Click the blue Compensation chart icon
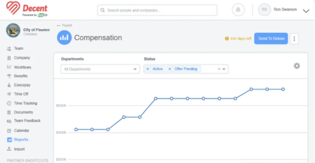315x163 pixels. click(x=64, y=38)
